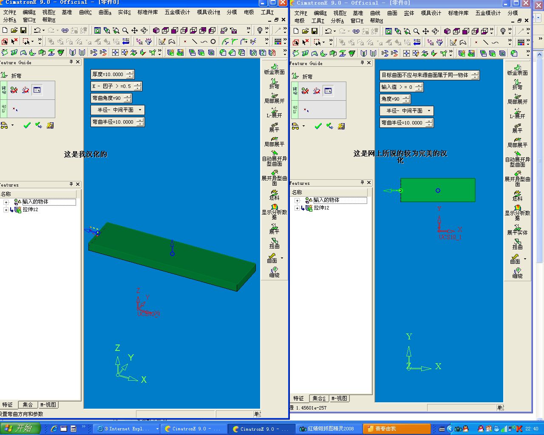Switch to the M-视图 tab in the right window
This screenshot has height=435, width=544.
tap(339, 398)
